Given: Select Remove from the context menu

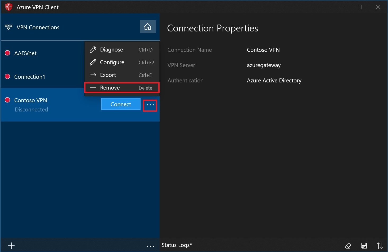Looking at the screenshot, I should pos(110,87).
